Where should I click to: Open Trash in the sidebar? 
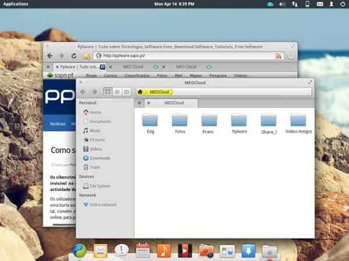point(91,168)
